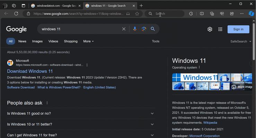This screenshot has width=256, height=138.
Task: Open Microsoft result options menu dots
Action: tap(87, 65)
